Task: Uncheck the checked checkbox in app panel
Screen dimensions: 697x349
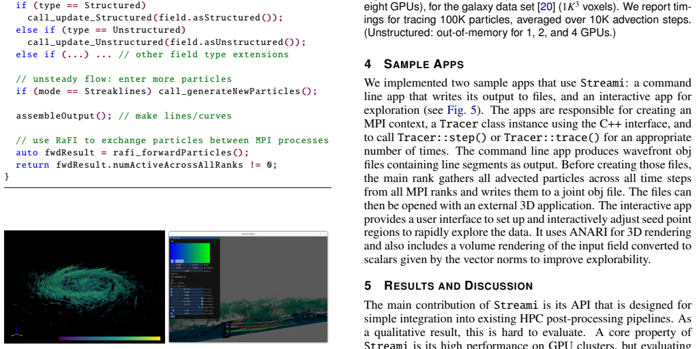Action: [x=172, y=283]
